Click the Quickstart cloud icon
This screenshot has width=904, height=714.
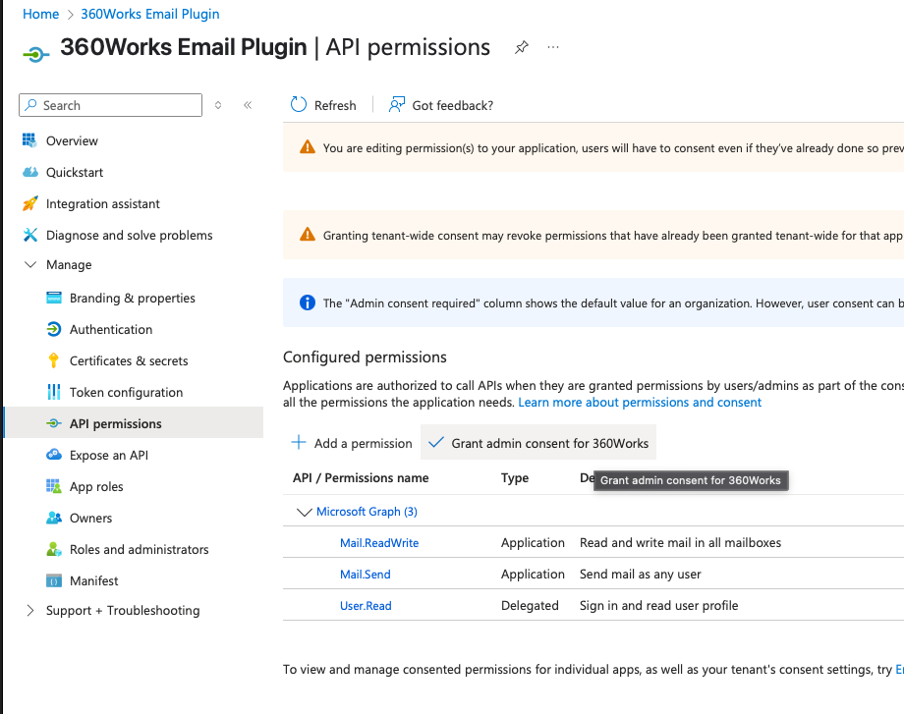30,172
